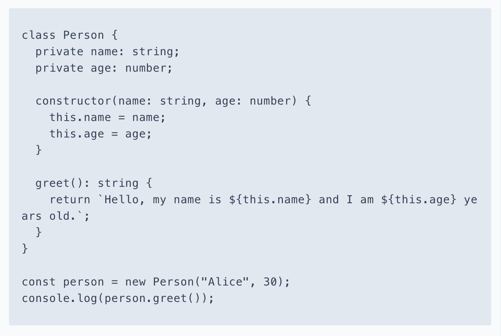Click the "constructor" keyword
501x336 pixels.
tap(73, 101)
